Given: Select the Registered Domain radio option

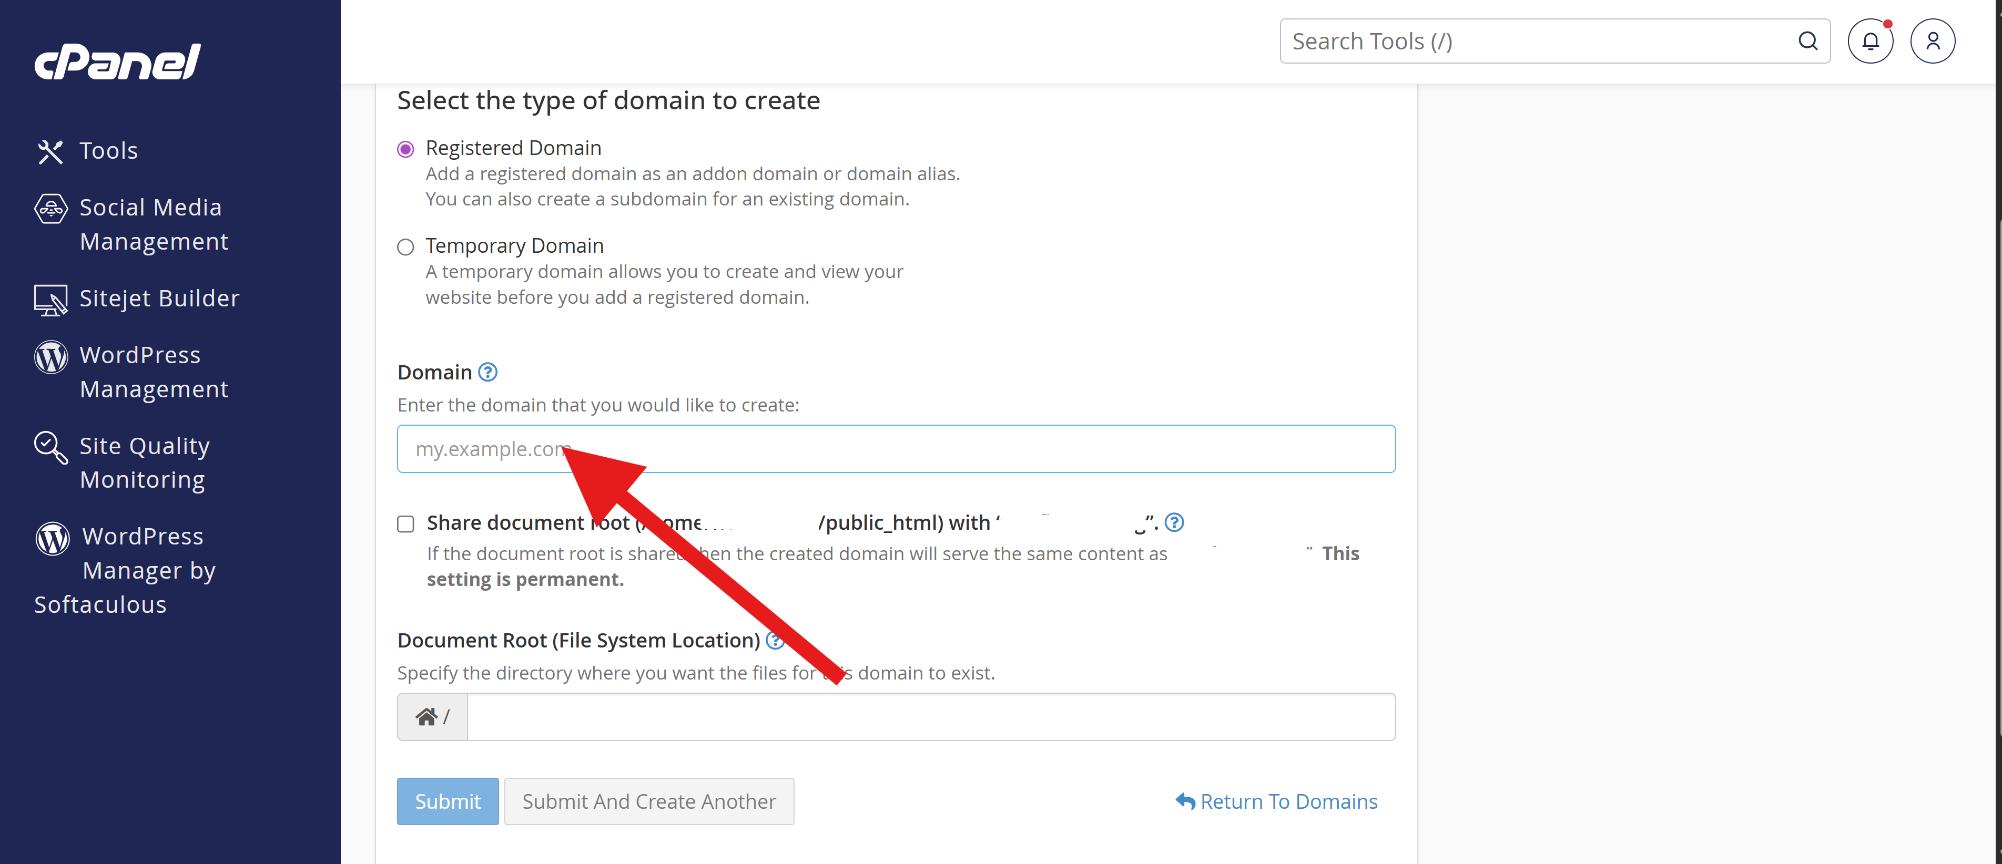Looking at the screenshot, I should tap(405, 149).
